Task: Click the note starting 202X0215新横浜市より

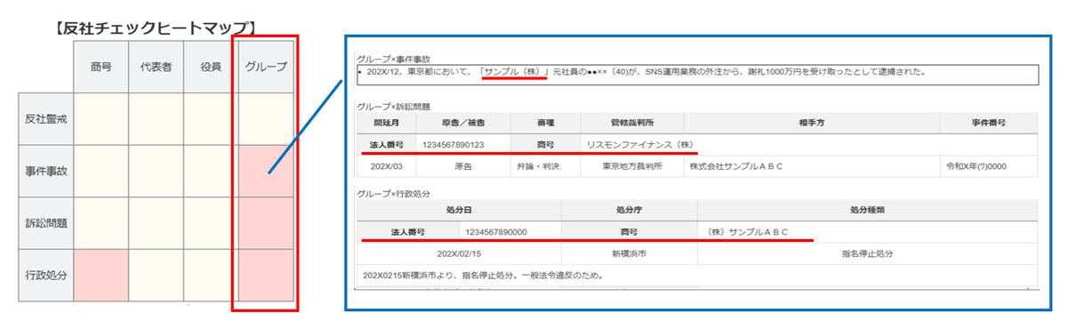Action: [x=484, y=275]
